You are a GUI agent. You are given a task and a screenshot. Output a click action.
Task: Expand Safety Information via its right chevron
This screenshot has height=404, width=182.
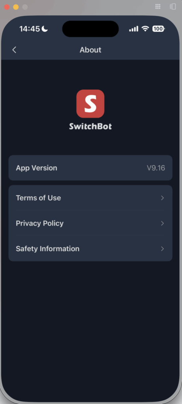pyautogui.click(x=162, y=249)
